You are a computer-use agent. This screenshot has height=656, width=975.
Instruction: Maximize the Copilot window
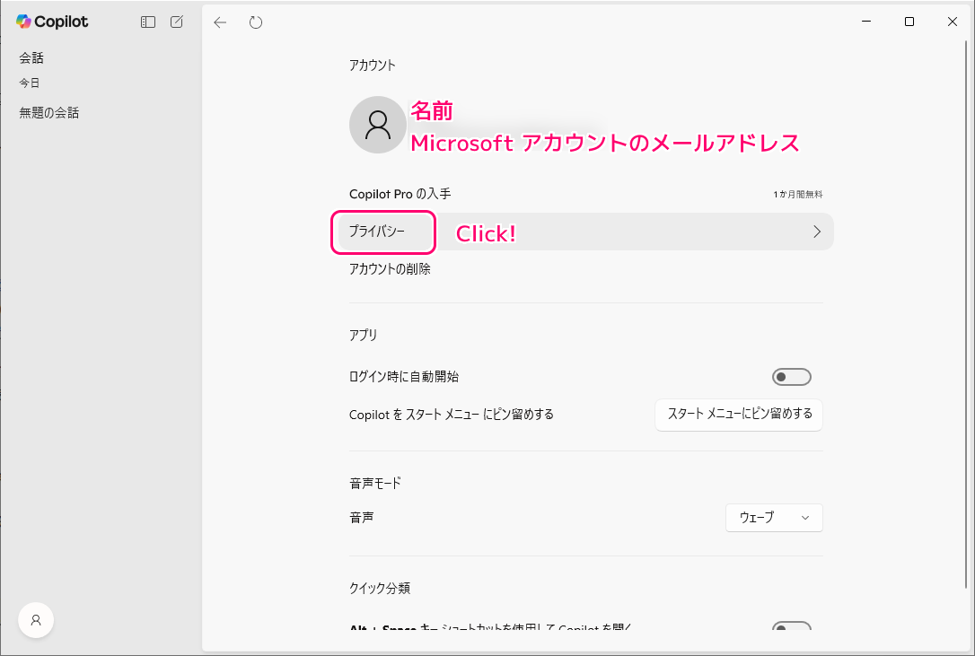pos(909,22)
